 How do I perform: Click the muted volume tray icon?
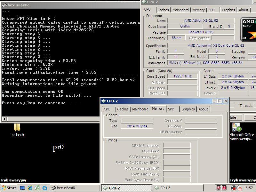pyautogui.click(x=239, y=188)
